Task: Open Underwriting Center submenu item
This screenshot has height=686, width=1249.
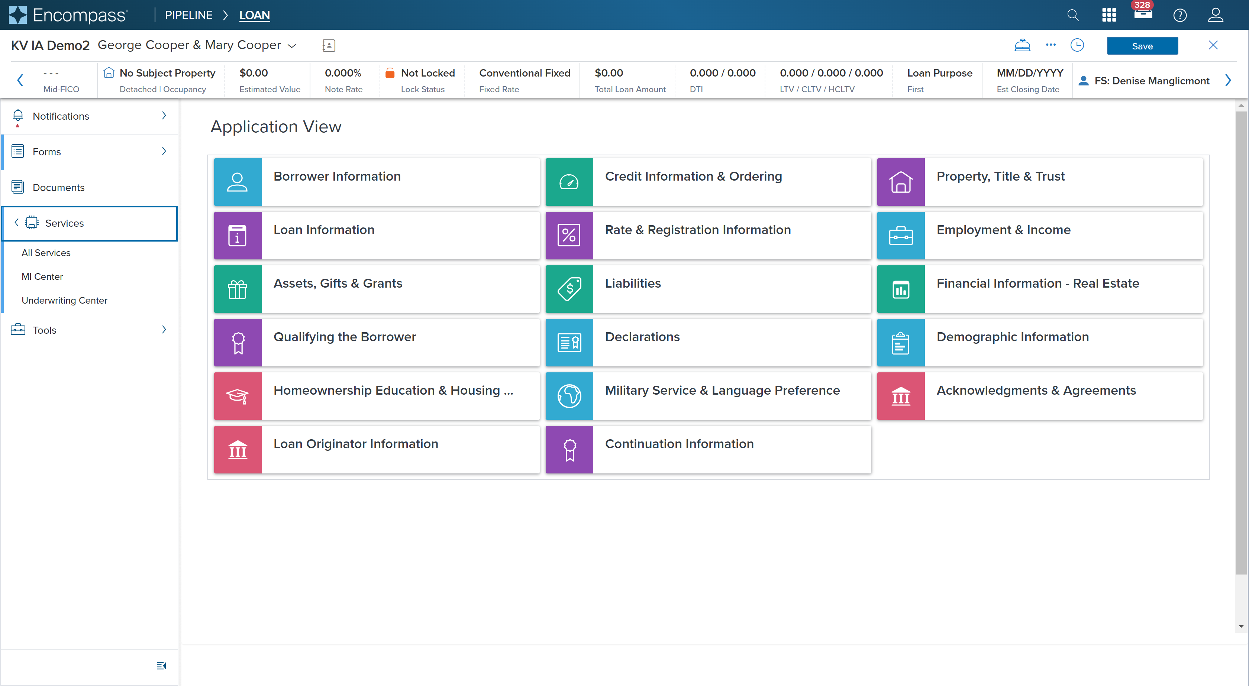Action: tap(64, 300)
